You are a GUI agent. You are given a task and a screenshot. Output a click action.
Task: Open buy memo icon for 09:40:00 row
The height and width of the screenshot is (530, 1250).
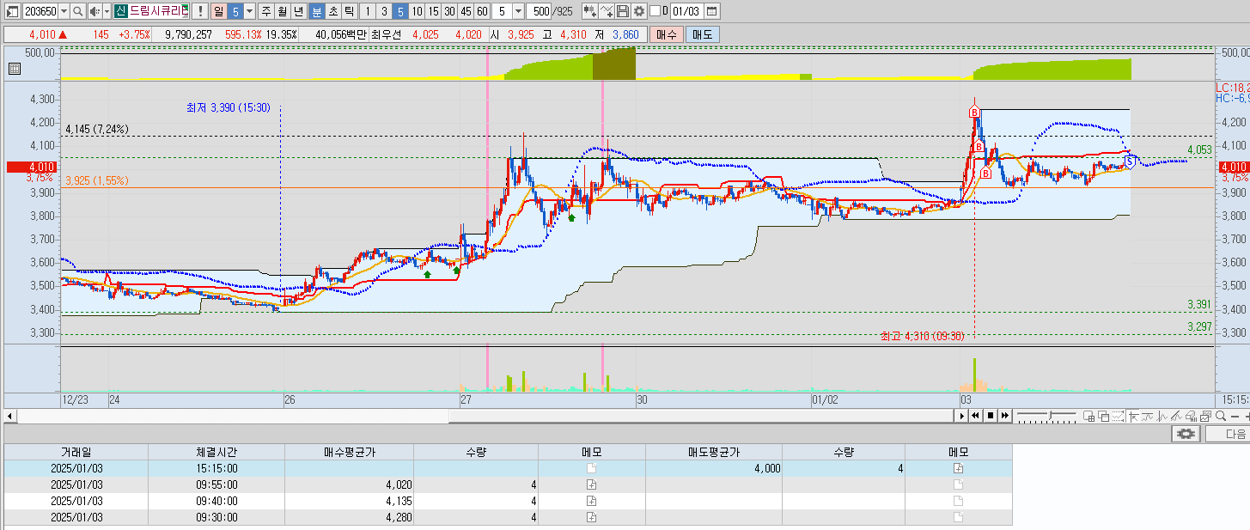coord(591,501)
